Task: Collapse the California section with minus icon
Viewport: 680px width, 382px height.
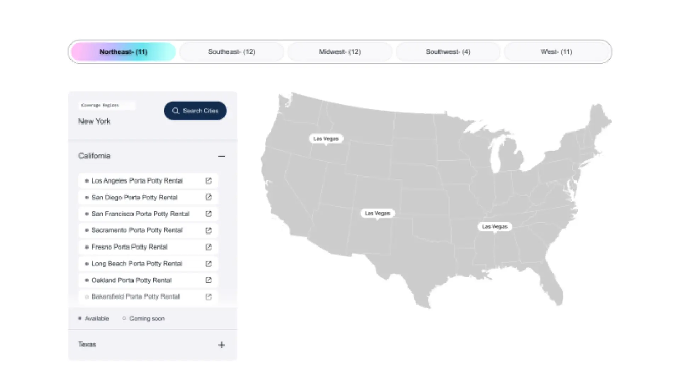Action: point(222,156)
